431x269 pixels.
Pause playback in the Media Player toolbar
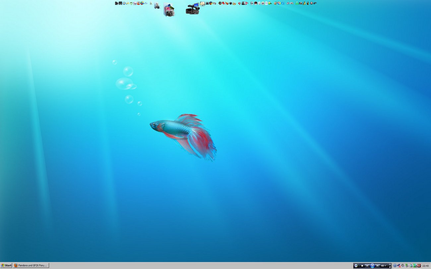(x=372, y=266)
